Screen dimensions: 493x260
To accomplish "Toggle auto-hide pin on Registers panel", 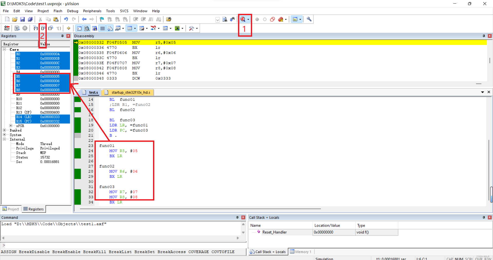I will [x=62, y=36].
